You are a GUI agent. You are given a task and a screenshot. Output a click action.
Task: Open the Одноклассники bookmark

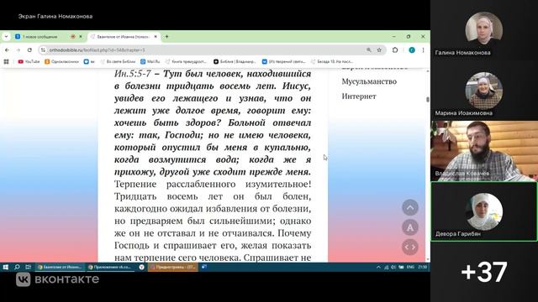61,61
